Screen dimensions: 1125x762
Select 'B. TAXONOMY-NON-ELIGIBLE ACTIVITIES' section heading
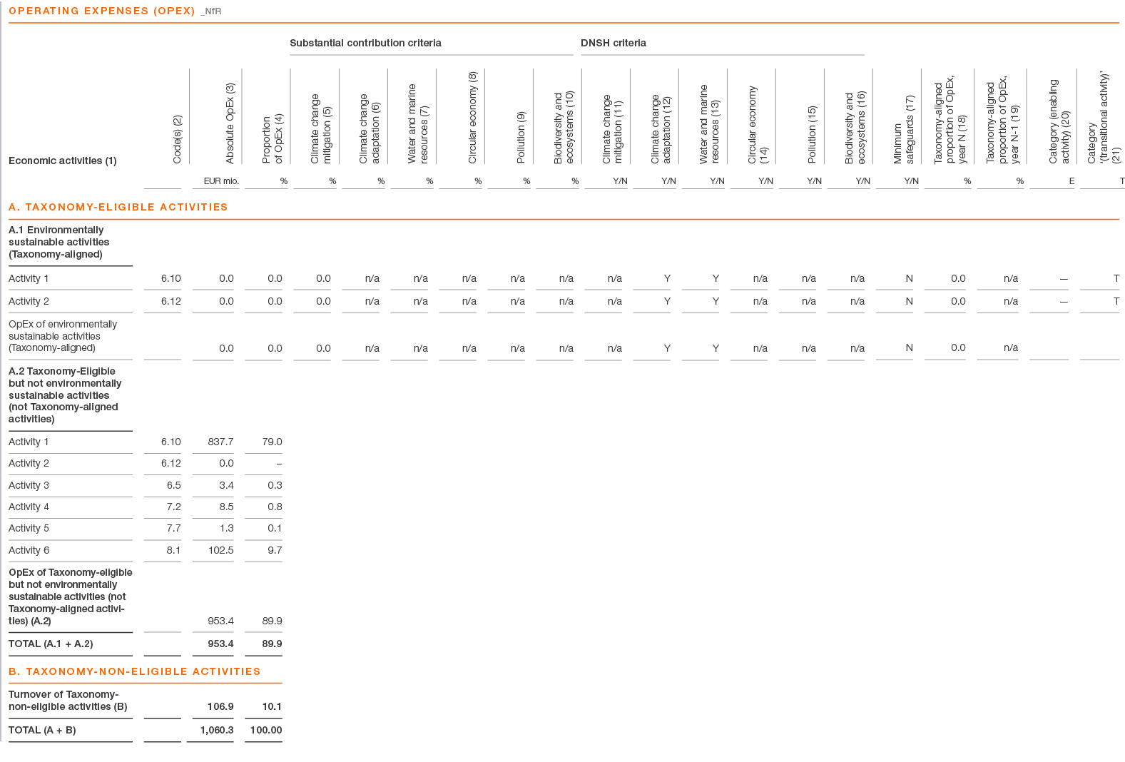135,671
